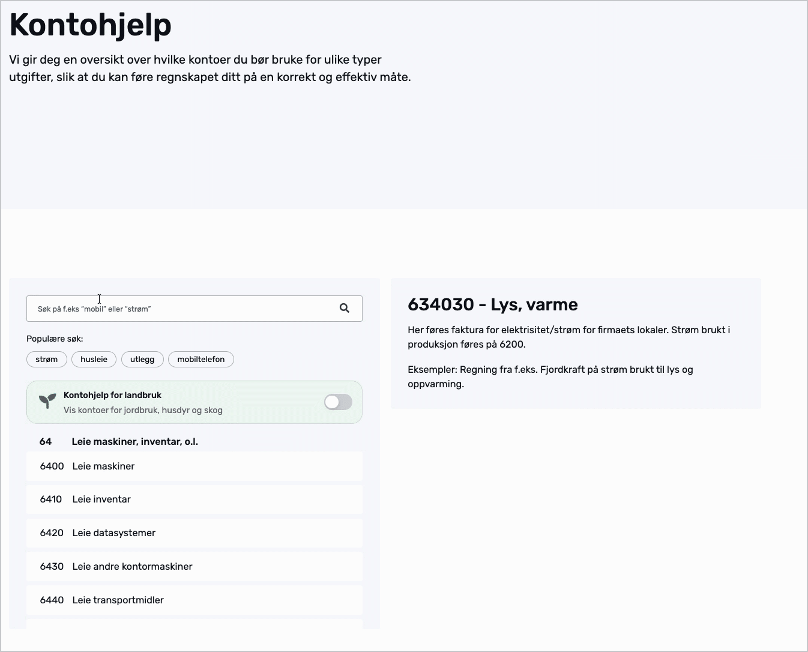Image resolution: width=808 pixels, height=652 pixels.
Task: Click the paragraph starting Eksempler: Regning fra
Action: tap(550, 377)
